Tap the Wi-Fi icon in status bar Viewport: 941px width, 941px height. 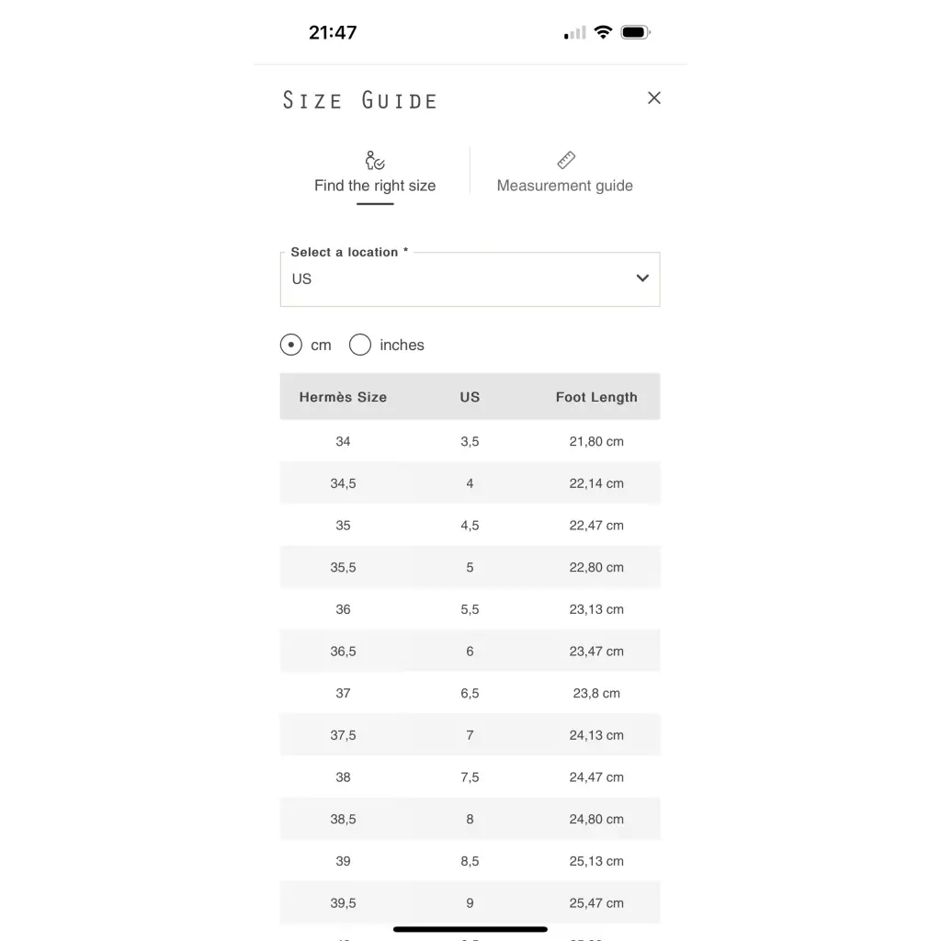tap(603, 33)
